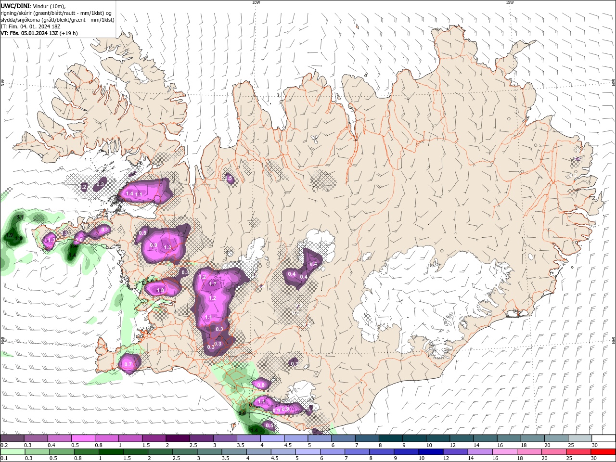
Task: Click the 25 mm red-pink rain swatch
Action: (x=579, y=452)
